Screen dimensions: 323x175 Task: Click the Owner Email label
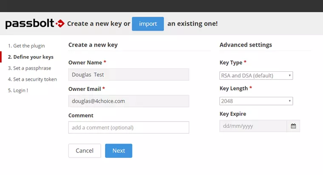tap(85, 89)
